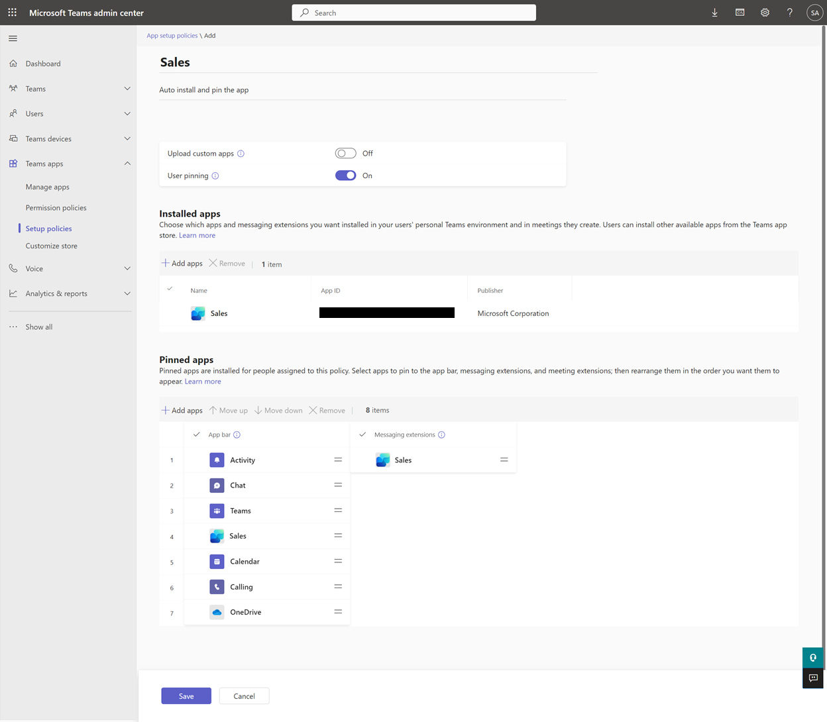Image resolution: width=827 pixels, height=722 pixels.
Task: Click the Messaging extensions info icon
Action: pyautogui.click(x=441, y=435)
